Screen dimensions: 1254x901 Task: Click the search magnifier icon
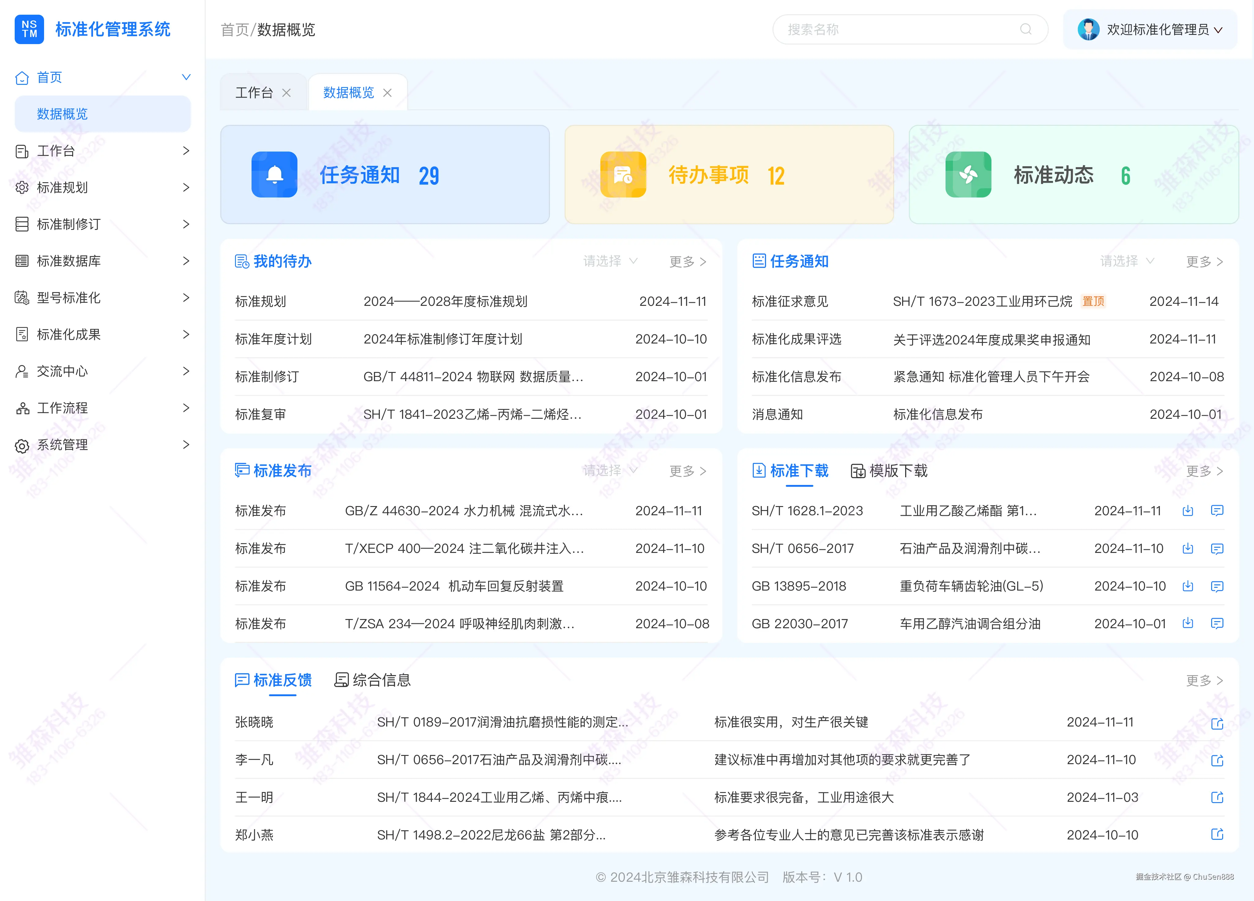coord(1026,29)
